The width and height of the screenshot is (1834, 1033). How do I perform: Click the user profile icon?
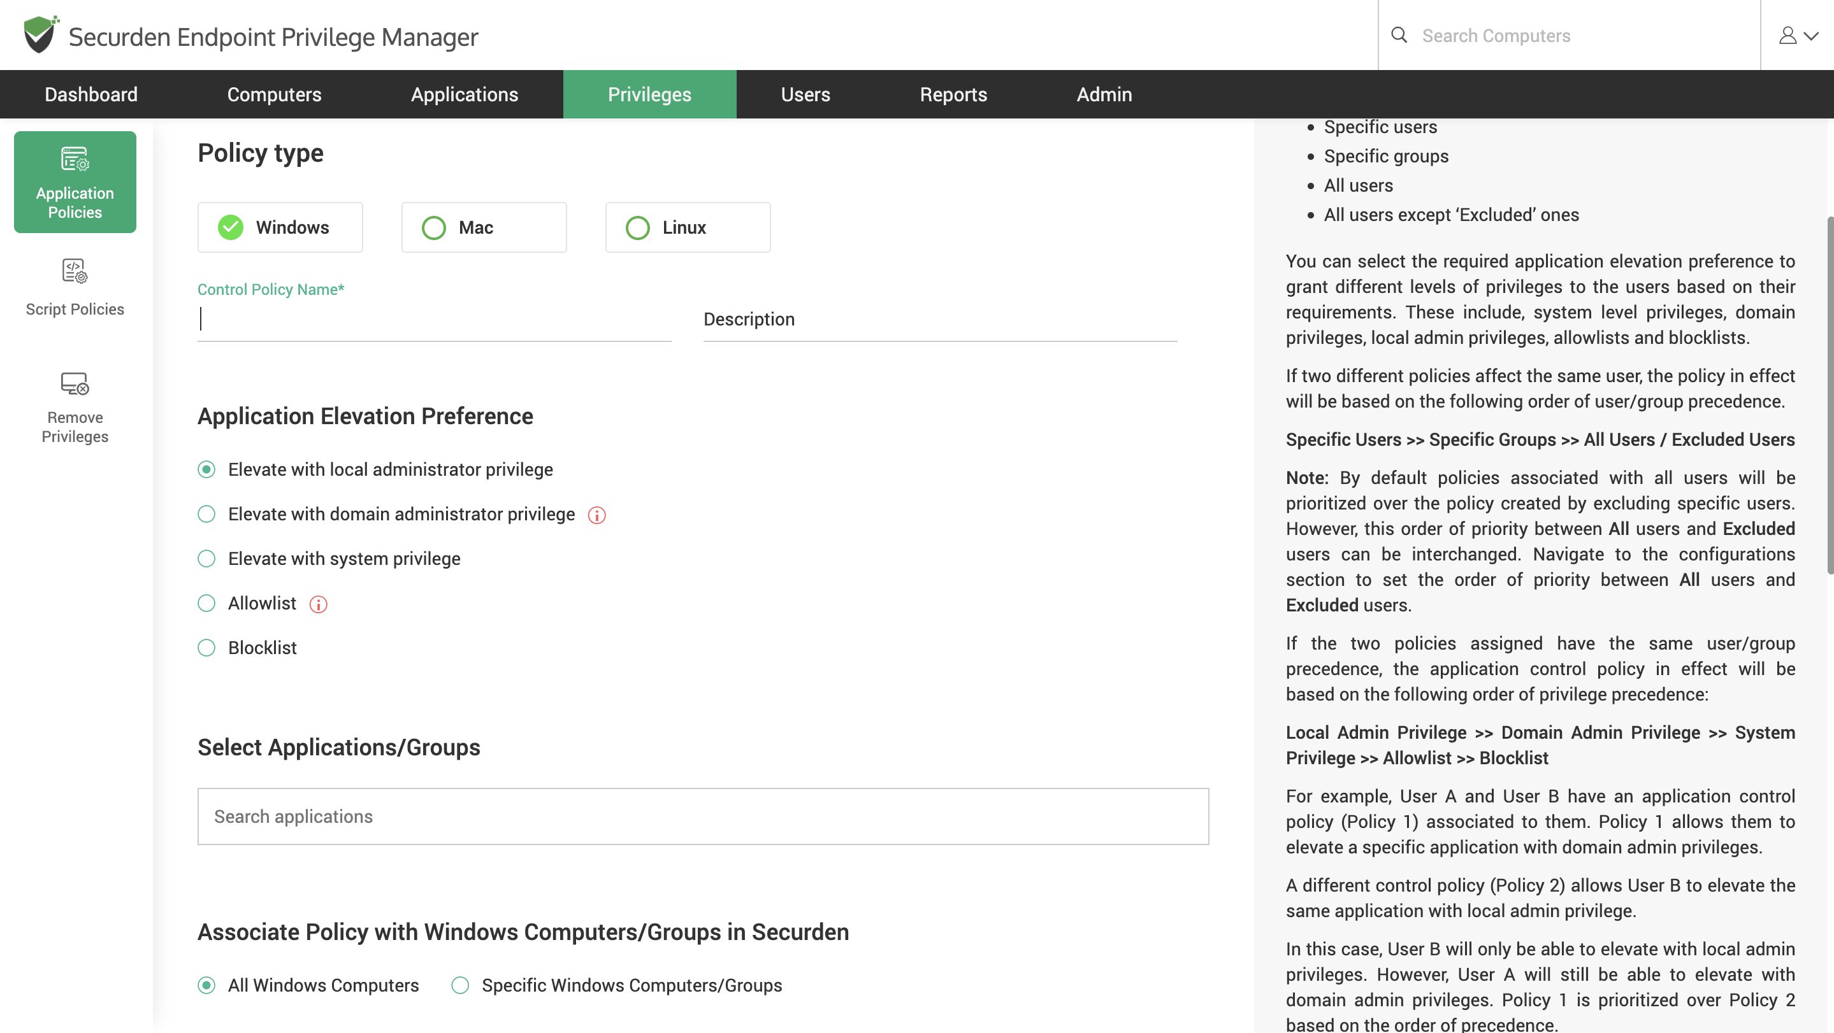(1787, 36)
